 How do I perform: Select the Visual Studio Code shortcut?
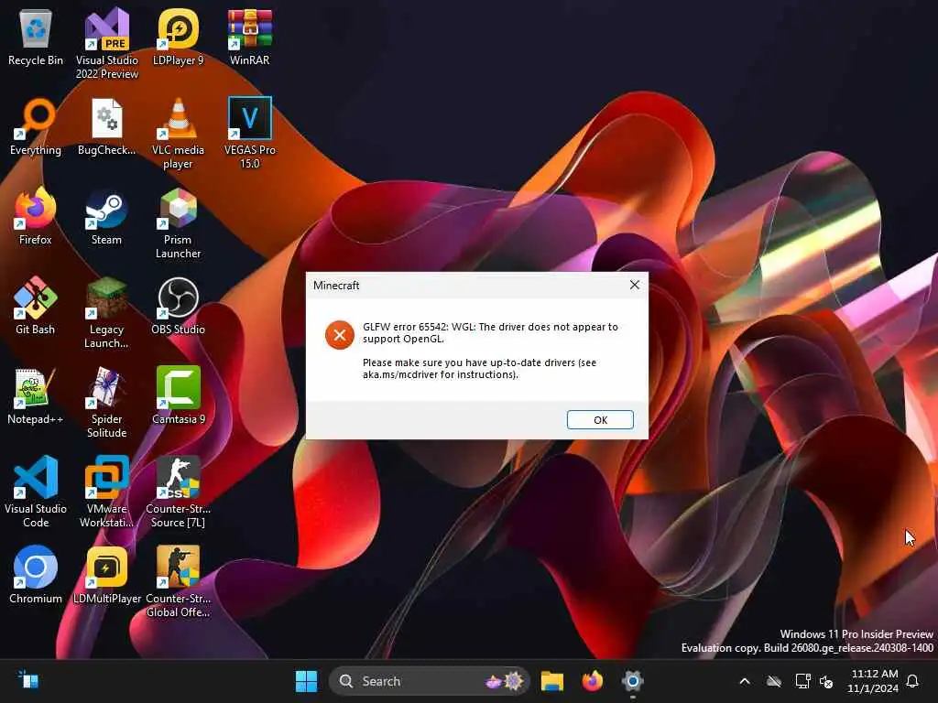(36, 492)
